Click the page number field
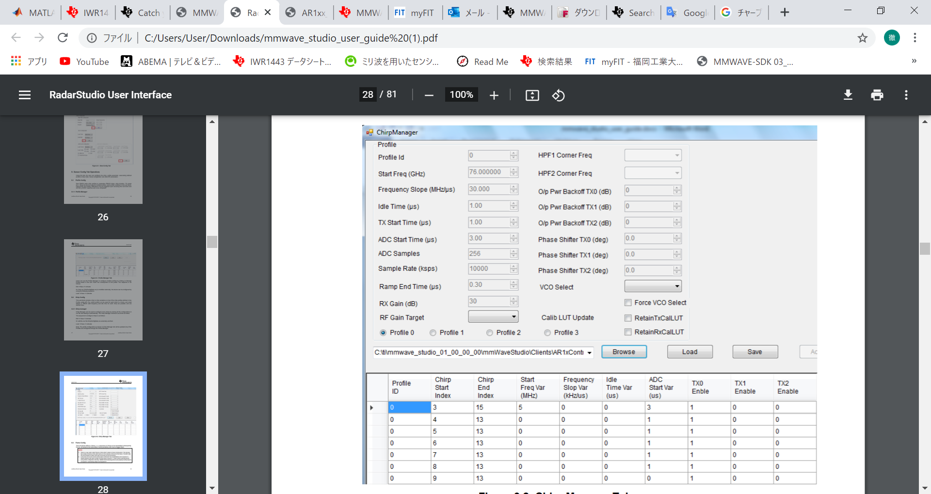Viewport: 931px width, 494px height. 368,94
